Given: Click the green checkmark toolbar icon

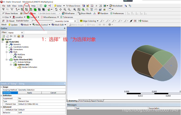Looking at the screenshot, I should (x=45, y=6).
